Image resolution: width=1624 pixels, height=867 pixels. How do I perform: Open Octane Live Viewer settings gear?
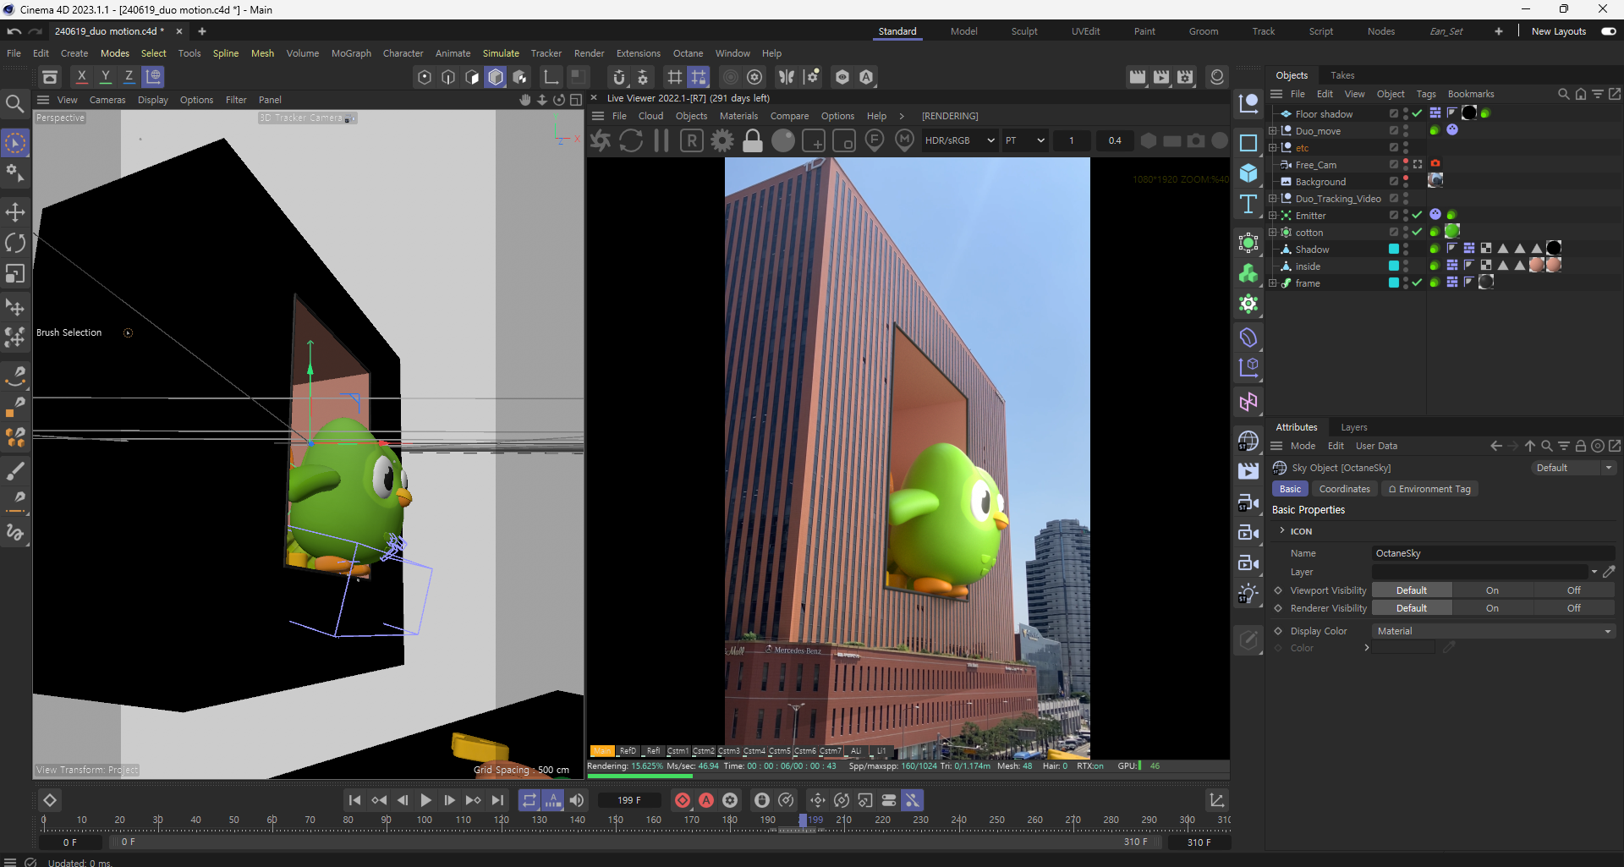(722, 141)
